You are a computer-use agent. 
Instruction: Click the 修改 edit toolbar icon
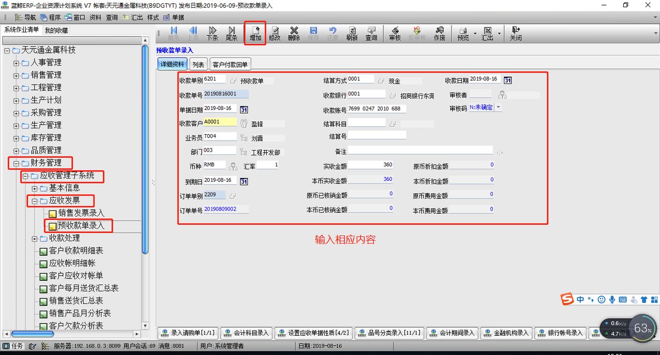[x=274, y=34]
